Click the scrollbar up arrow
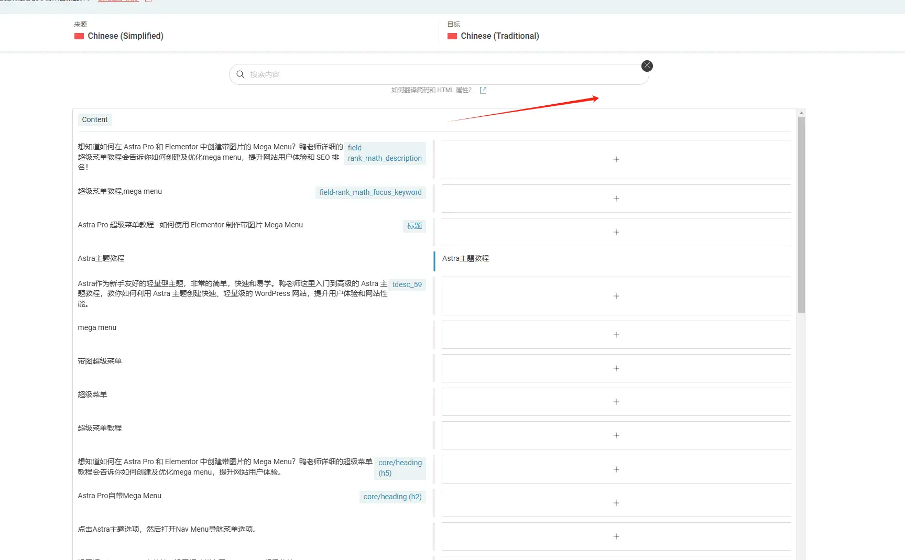Screen dimensions: 905x560 [801, 113]
